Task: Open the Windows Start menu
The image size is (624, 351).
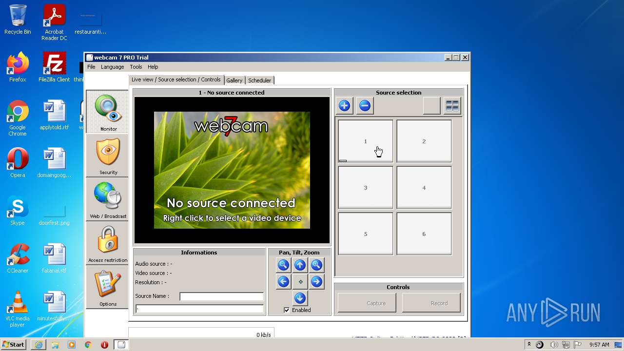Action: (x=13, y=344)
